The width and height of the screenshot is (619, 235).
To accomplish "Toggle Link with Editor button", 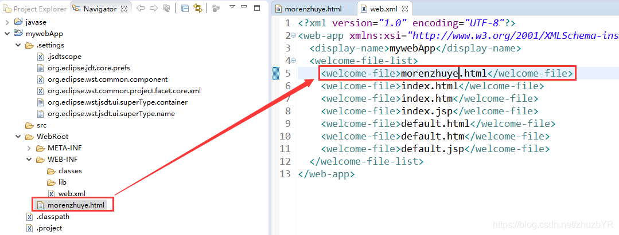I will click(x=198, y=8).
